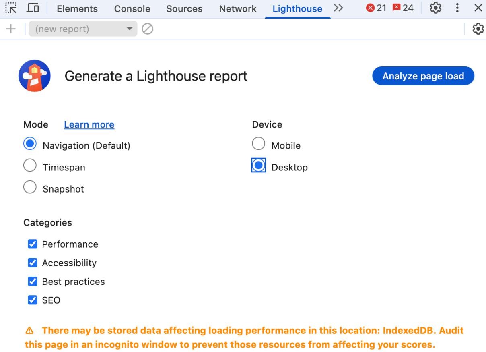
Task: Click the issues count badge 24
Action: click(403, 8)
